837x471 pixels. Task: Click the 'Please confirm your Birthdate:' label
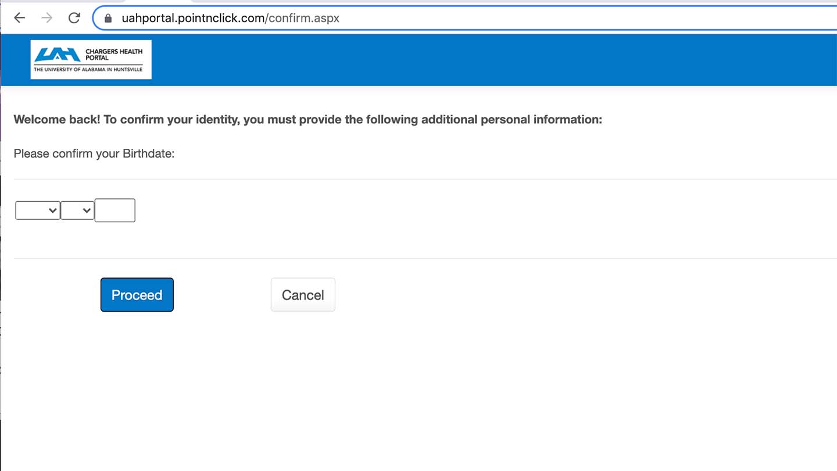(94, 154)
